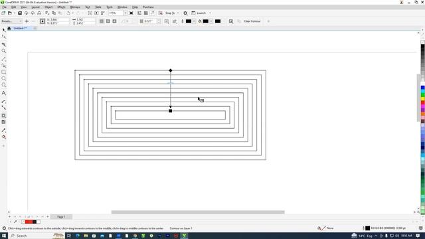Click the Welcome screen home icon
This screenshot has width=425, height=239.
9,28
